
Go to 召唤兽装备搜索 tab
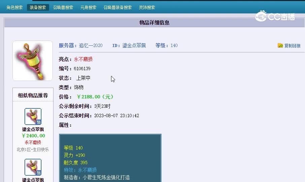click(x=118, y=8)
